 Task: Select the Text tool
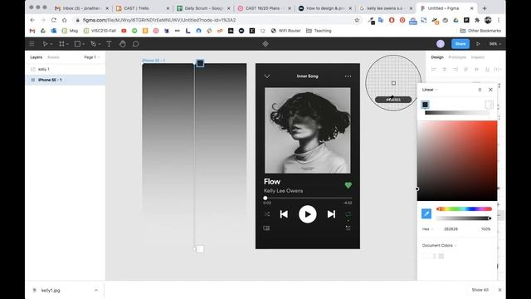click(109, 44)
